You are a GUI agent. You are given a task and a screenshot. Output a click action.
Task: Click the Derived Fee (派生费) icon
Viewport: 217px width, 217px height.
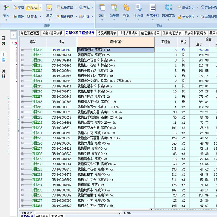point(114,8)
